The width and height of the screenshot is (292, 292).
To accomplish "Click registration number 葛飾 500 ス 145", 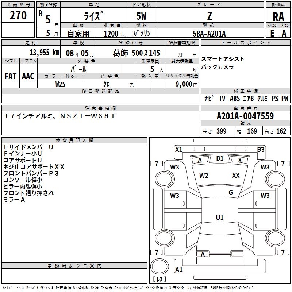I will (136, 53).
